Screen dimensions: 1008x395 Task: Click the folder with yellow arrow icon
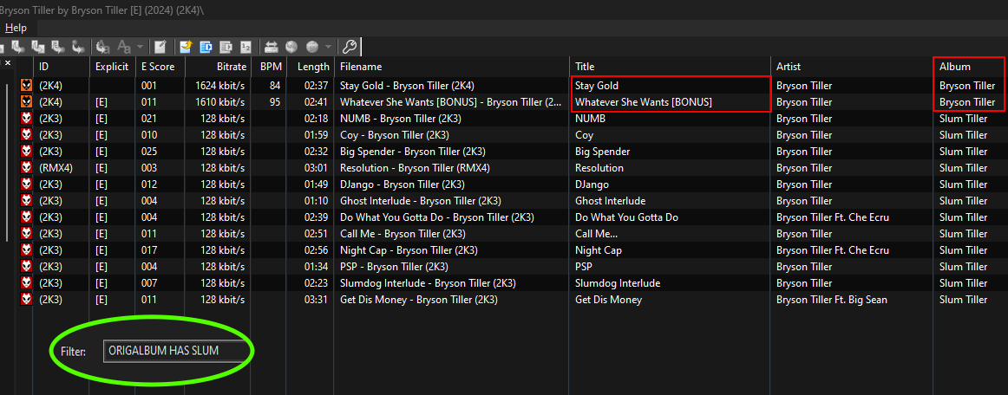[187, 46]
